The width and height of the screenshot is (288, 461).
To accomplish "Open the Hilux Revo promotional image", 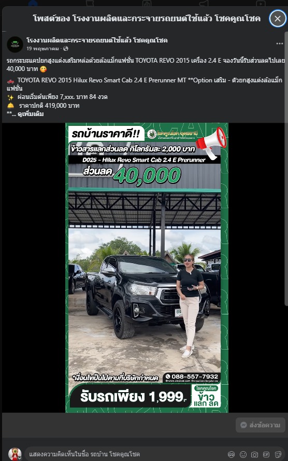I will coord(147,268).
